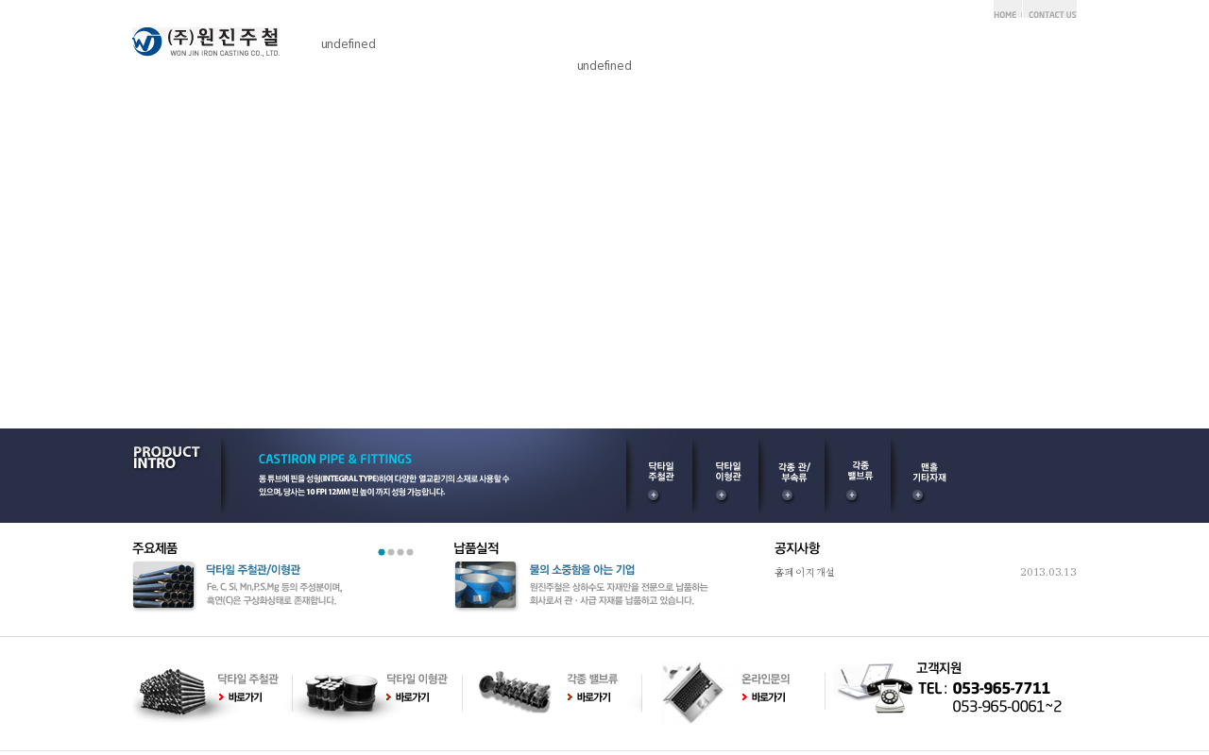Expand 각종 관/부속류 with its plus icon
1209x755 pixels.
(788, 495)
